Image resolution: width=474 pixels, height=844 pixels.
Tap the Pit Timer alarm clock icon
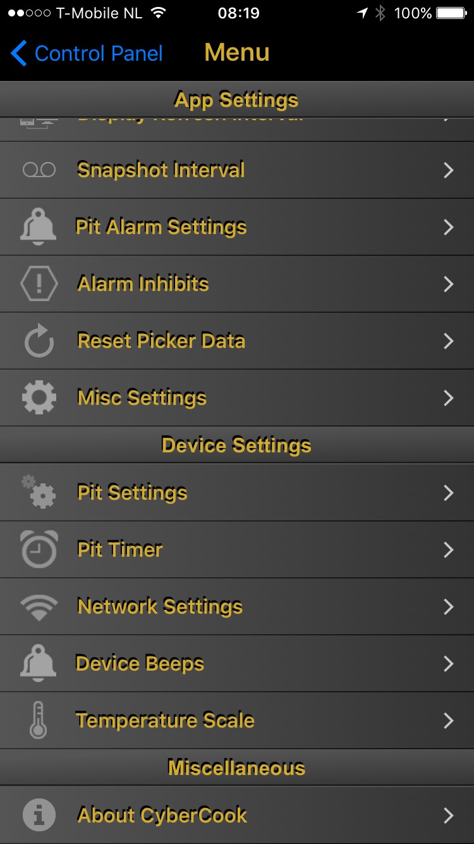coord(39,549)
